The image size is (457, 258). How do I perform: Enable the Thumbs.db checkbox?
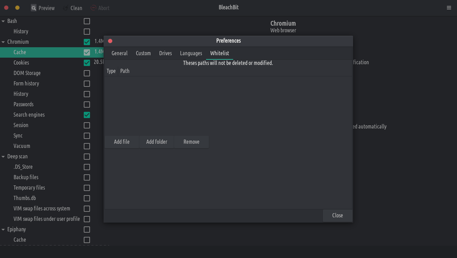coord(87,198)
